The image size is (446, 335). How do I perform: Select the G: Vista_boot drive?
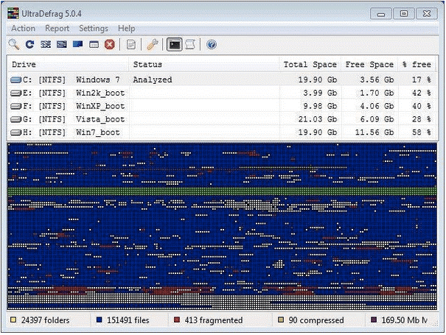click(x=66, y=119)
